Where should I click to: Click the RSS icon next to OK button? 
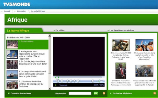coord(104,93)
